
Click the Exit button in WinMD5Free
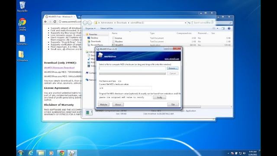pos(173,105)
